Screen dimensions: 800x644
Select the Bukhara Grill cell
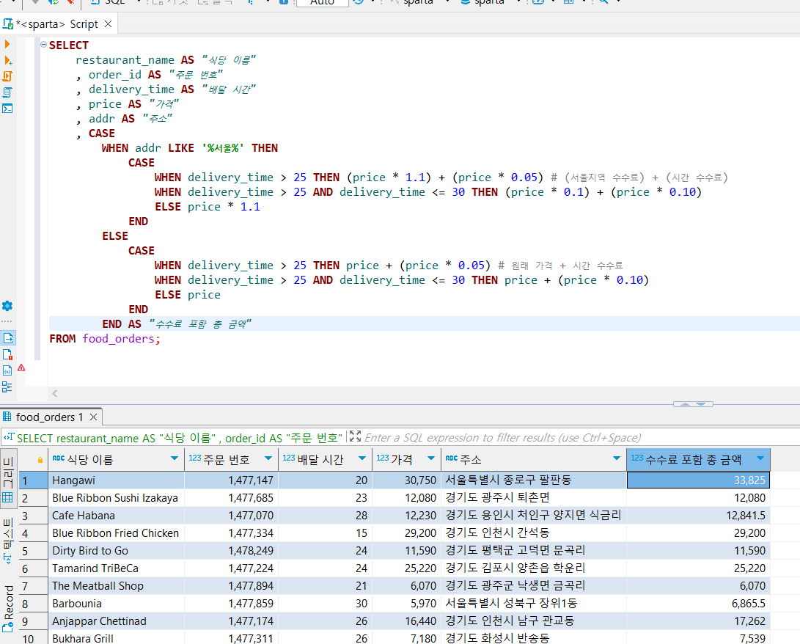117,638
